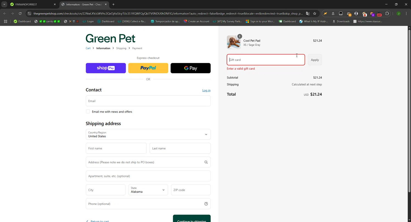The image size is (411, 222).
Task: Open the My Survey Parti bookmark
Action: 227,21
